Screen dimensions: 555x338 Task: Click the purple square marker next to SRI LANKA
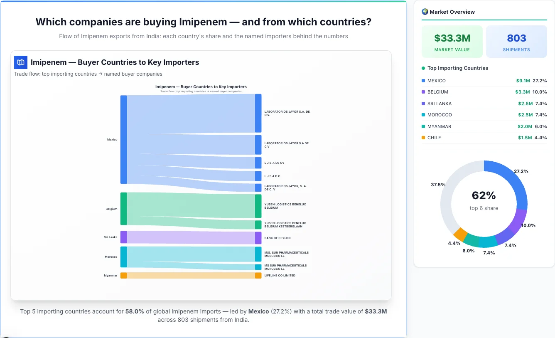click(423, 103)
